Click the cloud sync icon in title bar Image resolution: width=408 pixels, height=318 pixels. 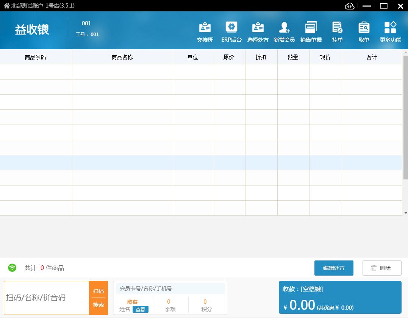tap(349, 6)
